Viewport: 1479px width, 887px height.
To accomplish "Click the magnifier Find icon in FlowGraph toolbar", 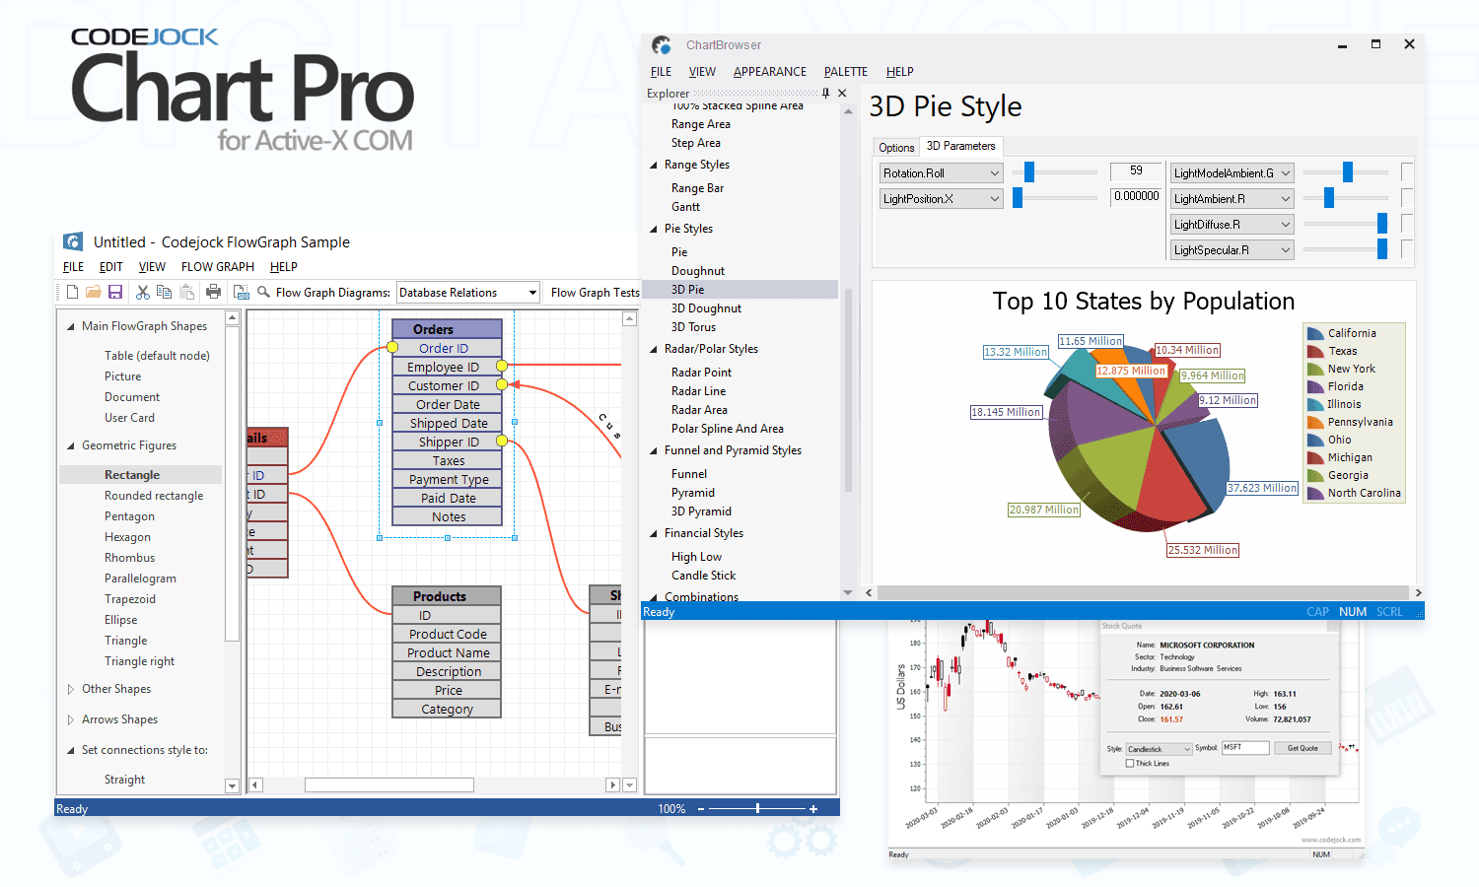I will pos(263,292).
